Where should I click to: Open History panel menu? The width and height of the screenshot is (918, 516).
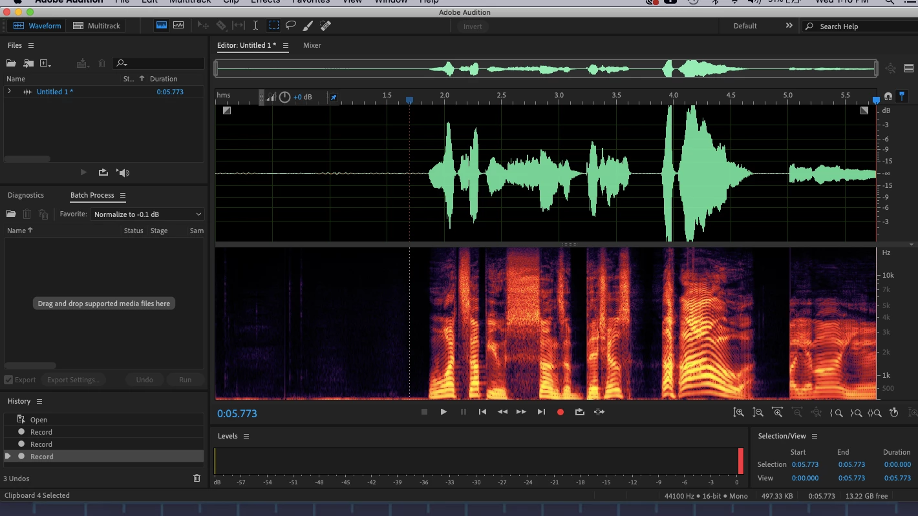pyautogui.click(x=39, y=401)
